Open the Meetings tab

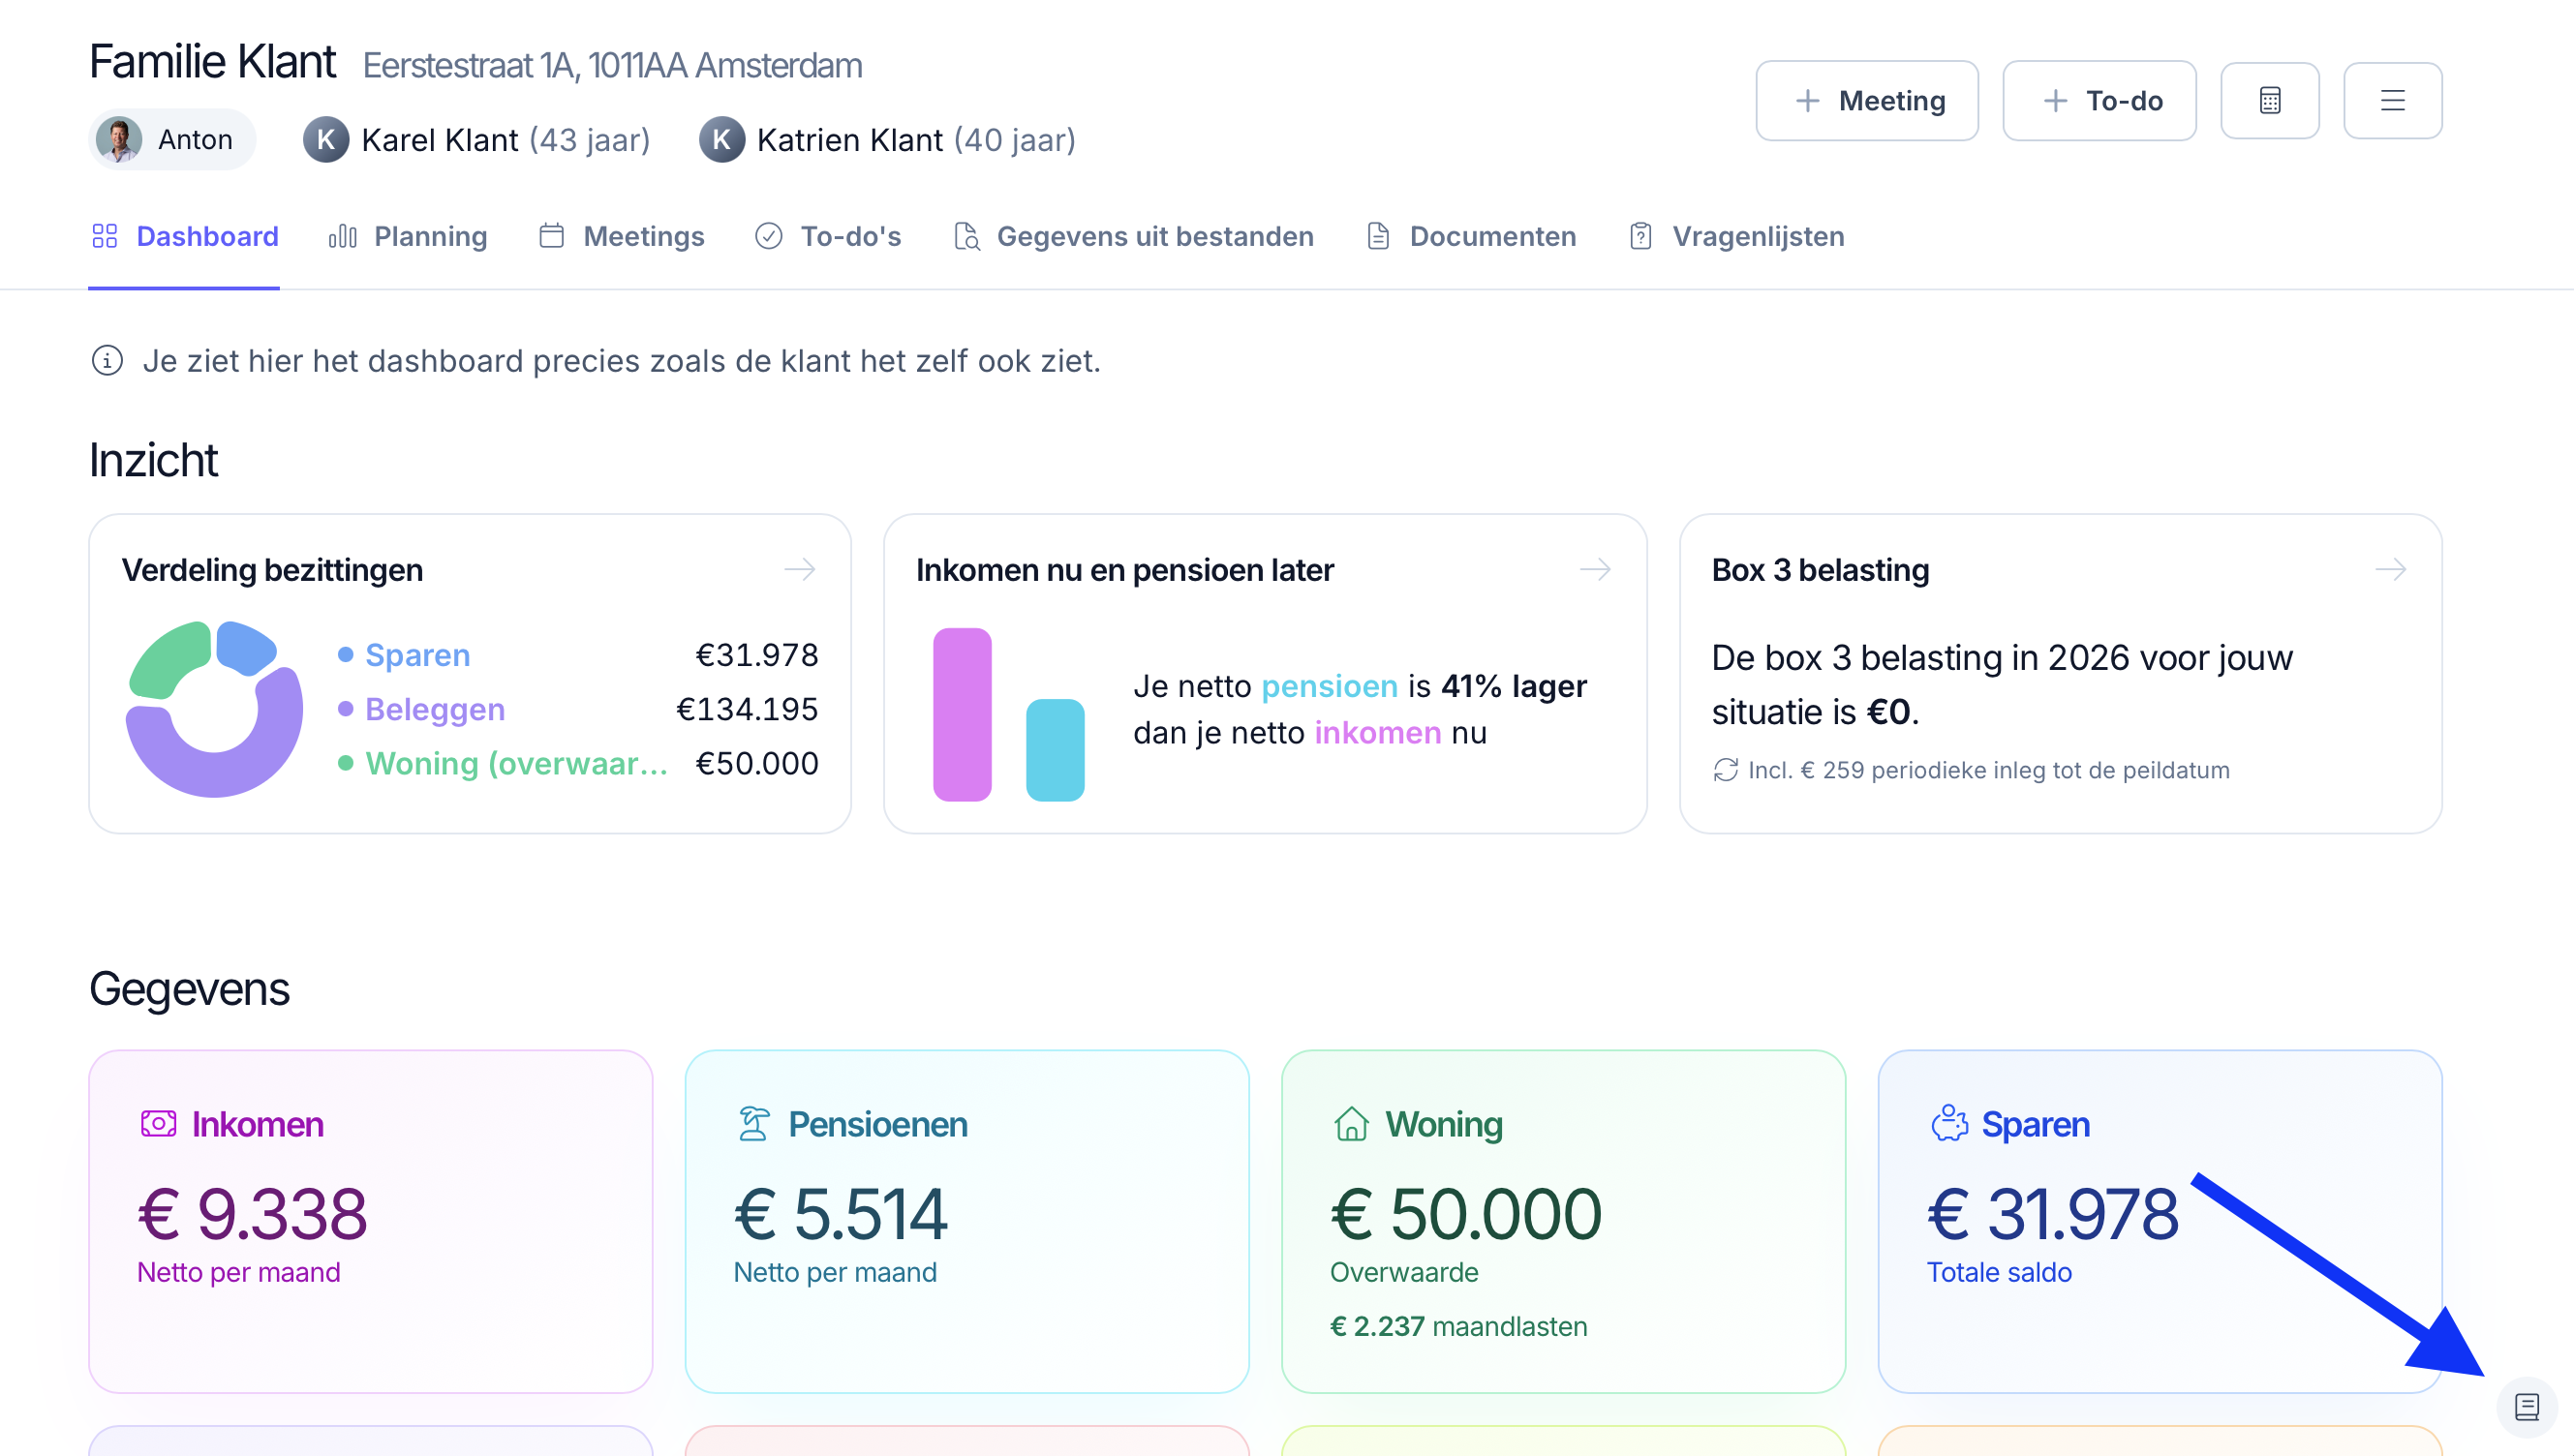click(x=621, y=236)
